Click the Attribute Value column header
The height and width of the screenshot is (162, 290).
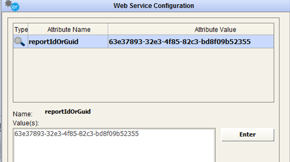tap(215, 29)
